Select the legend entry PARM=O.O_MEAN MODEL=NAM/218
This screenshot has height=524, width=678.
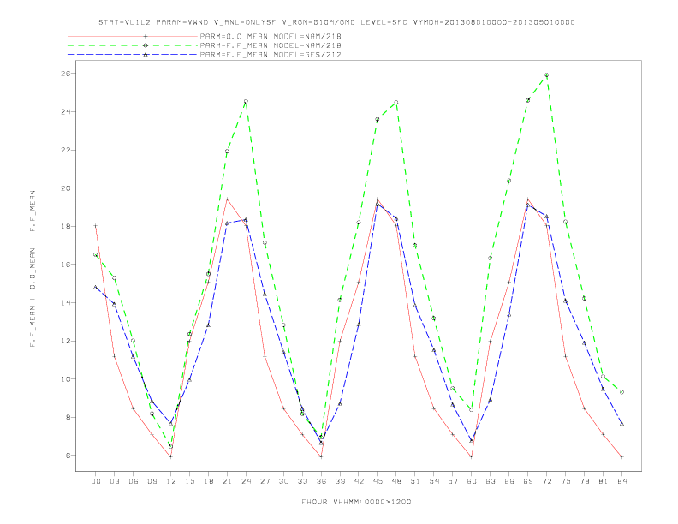pyautogui.click(x=271, y=37)
